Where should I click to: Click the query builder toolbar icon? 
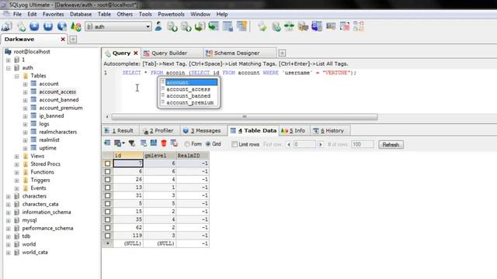pyautogui.click(x=345, y=26)
